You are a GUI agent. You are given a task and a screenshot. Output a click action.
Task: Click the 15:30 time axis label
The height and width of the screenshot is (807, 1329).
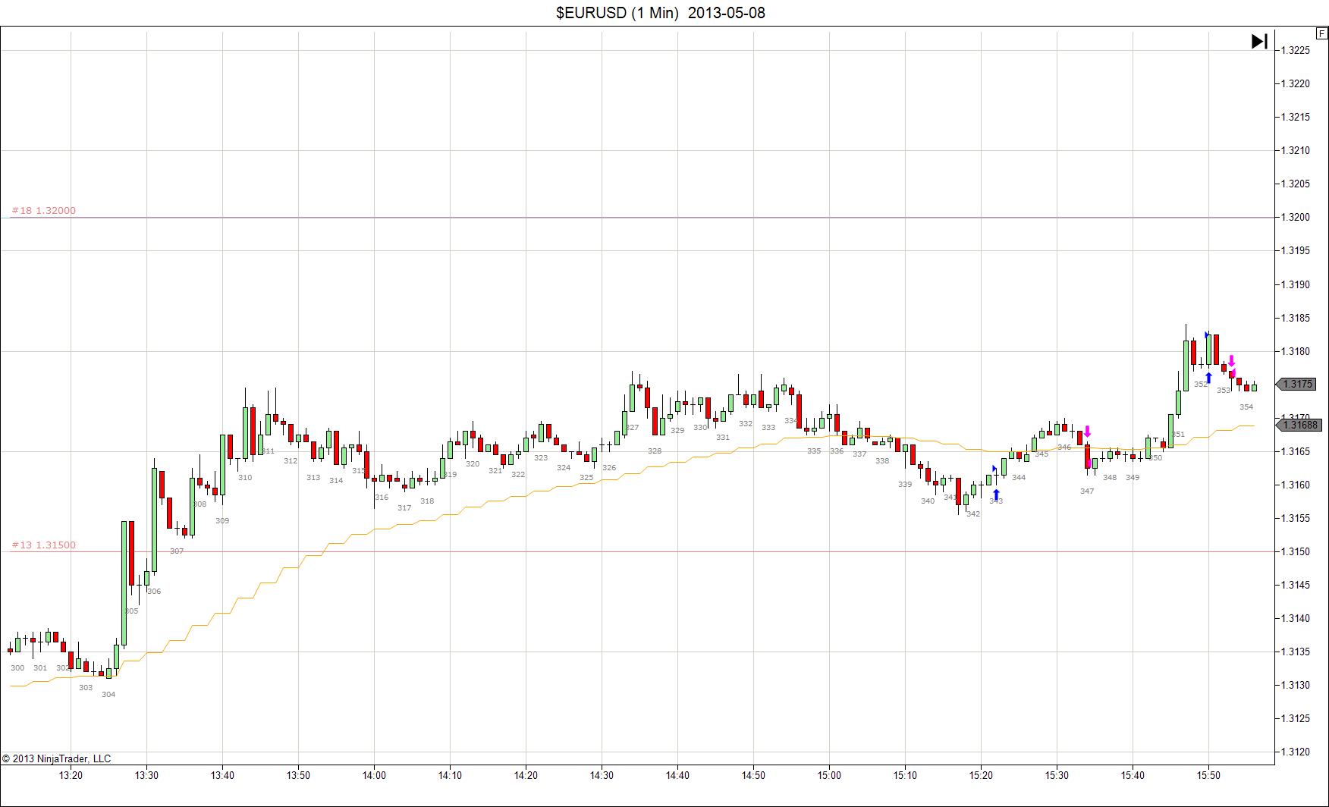click(x=1057, y=775)
